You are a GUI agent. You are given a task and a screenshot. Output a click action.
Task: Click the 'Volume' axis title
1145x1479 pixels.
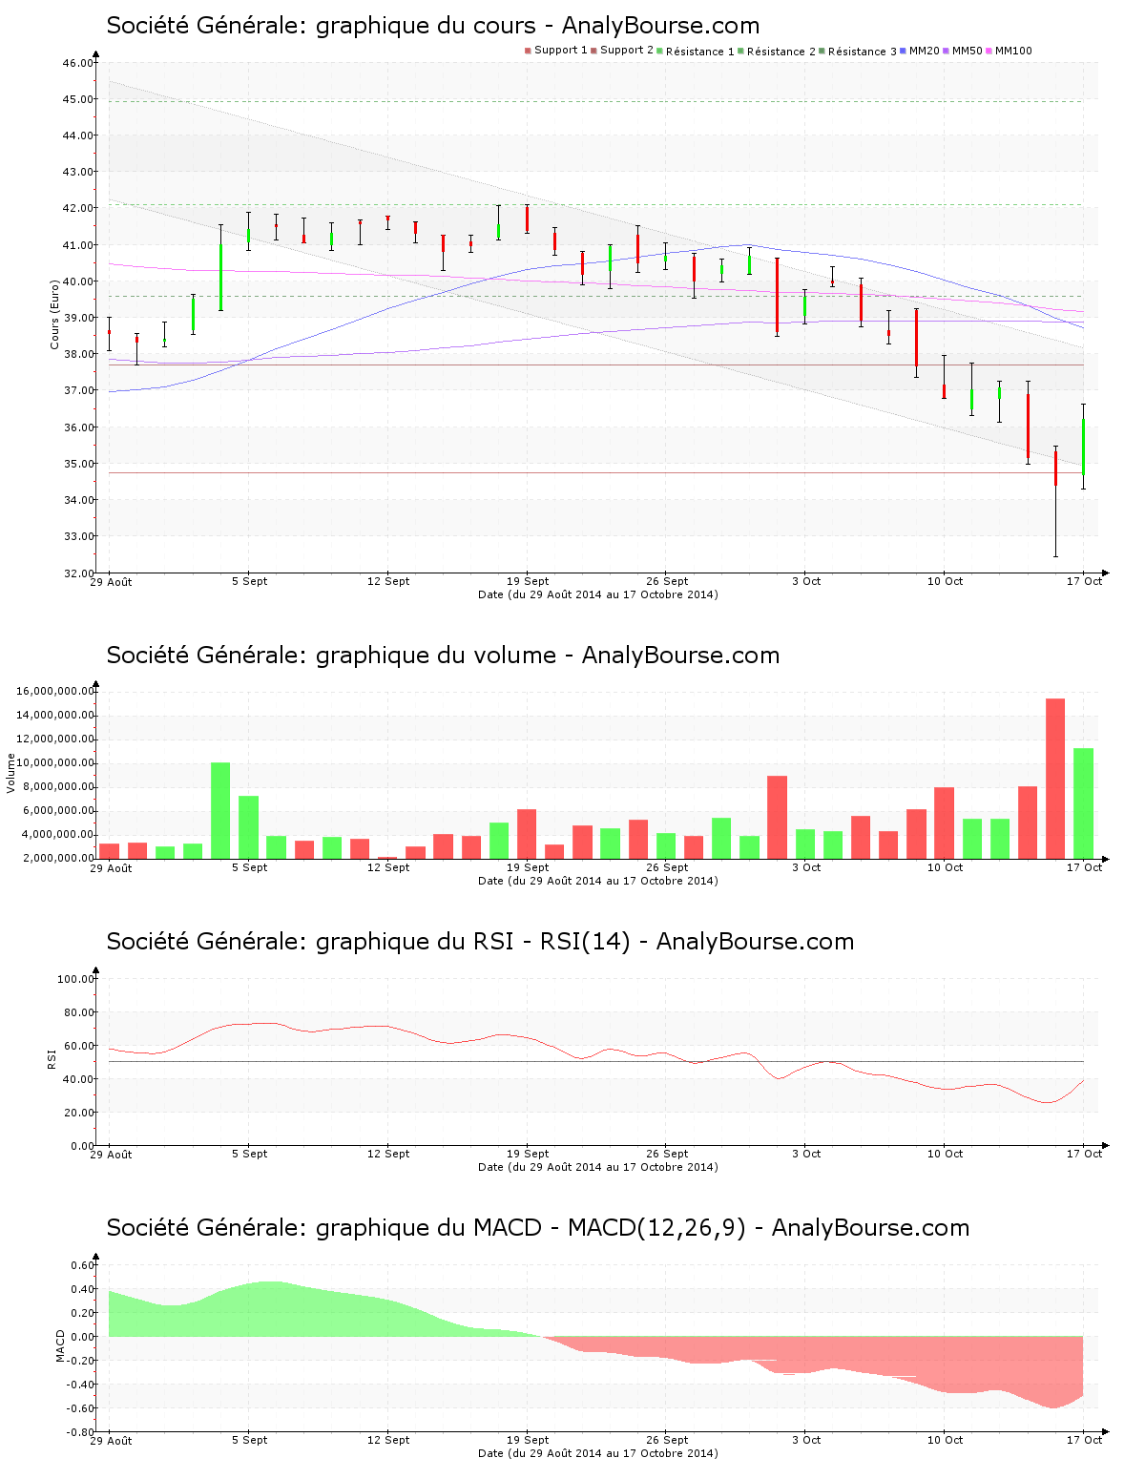[11, 773]
